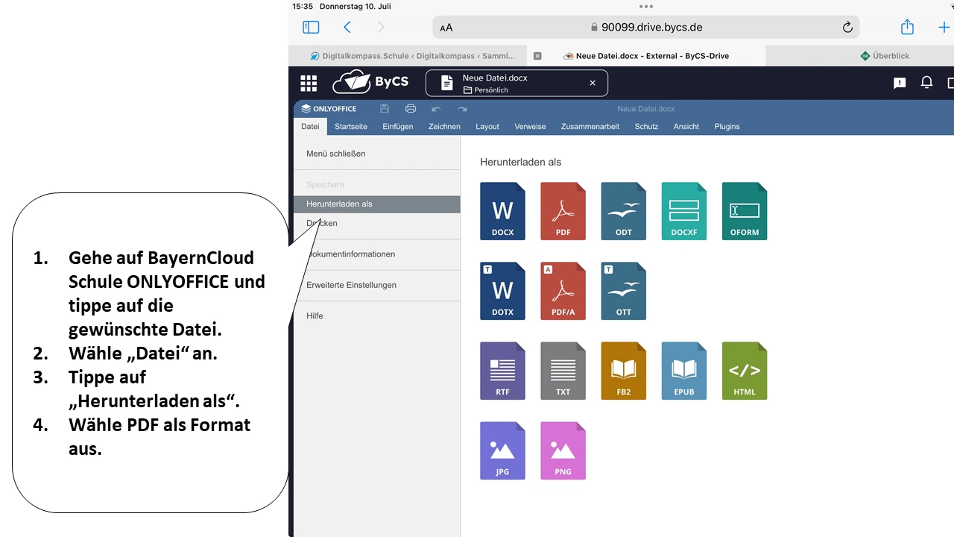Tap the address bar URL field

pyautogui.click(x=645, y=28)
